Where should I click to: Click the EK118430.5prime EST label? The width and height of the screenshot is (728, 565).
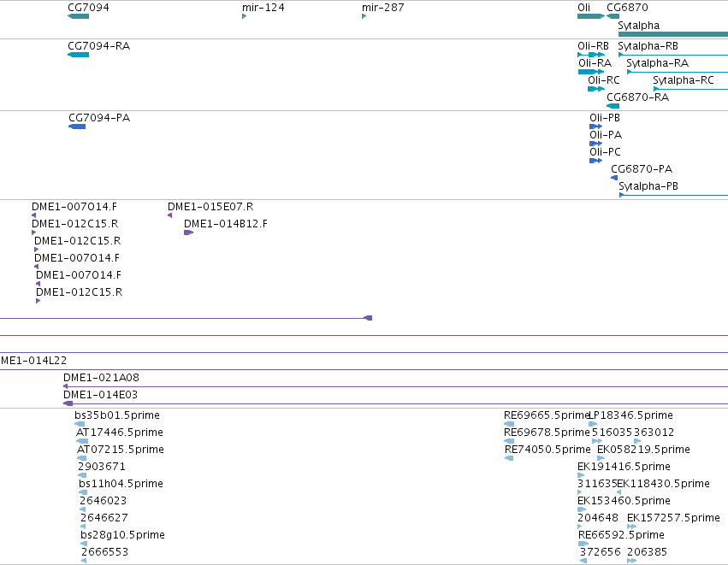(x=663, y=484)
